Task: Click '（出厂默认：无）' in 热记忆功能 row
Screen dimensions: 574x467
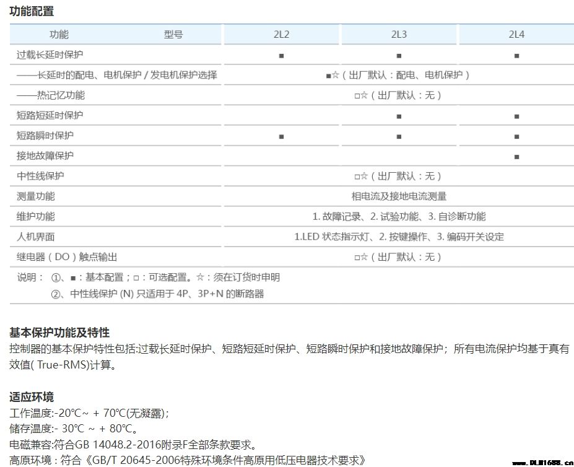Action: [406, 95]
